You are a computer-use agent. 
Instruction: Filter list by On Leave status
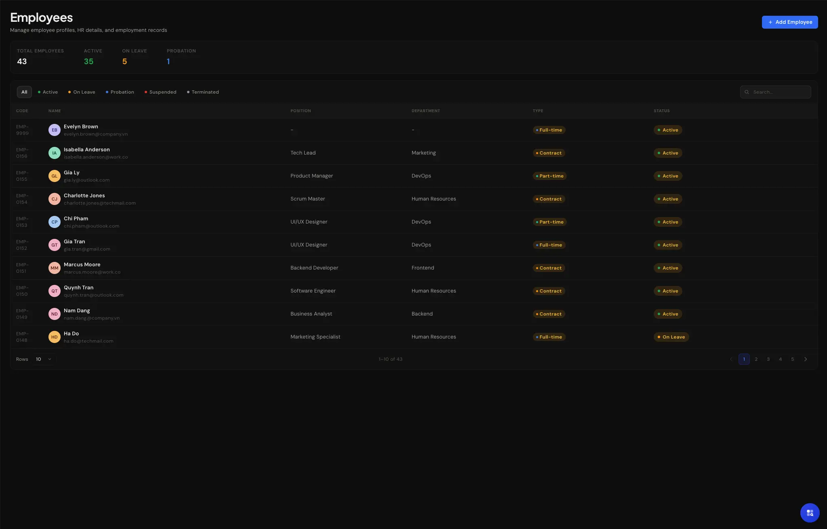[x=82, y=92]
